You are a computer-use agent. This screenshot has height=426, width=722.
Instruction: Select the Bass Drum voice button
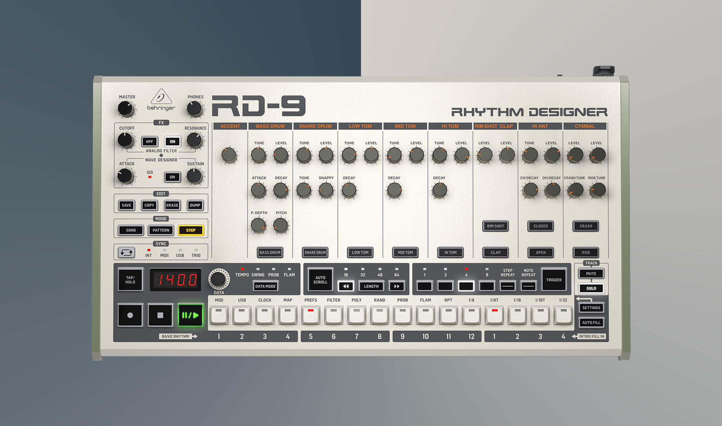270,252
